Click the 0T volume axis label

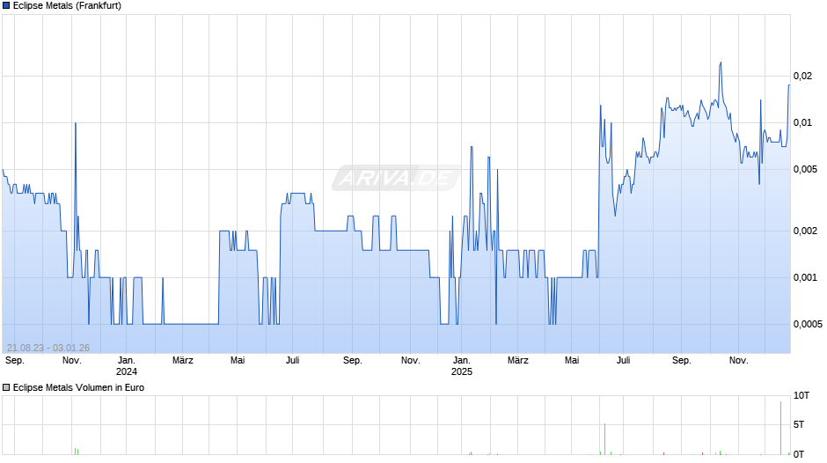[799, 454]
